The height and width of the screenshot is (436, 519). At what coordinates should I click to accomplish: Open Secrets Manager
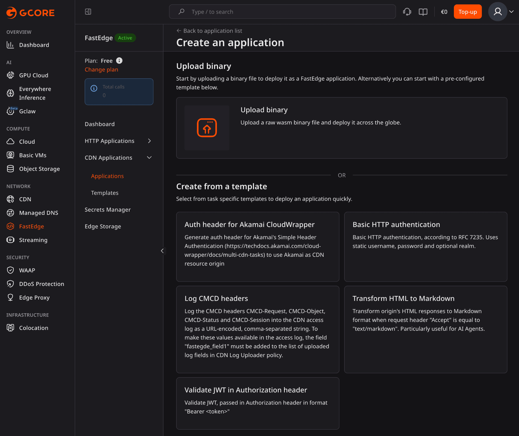point(108,210)
